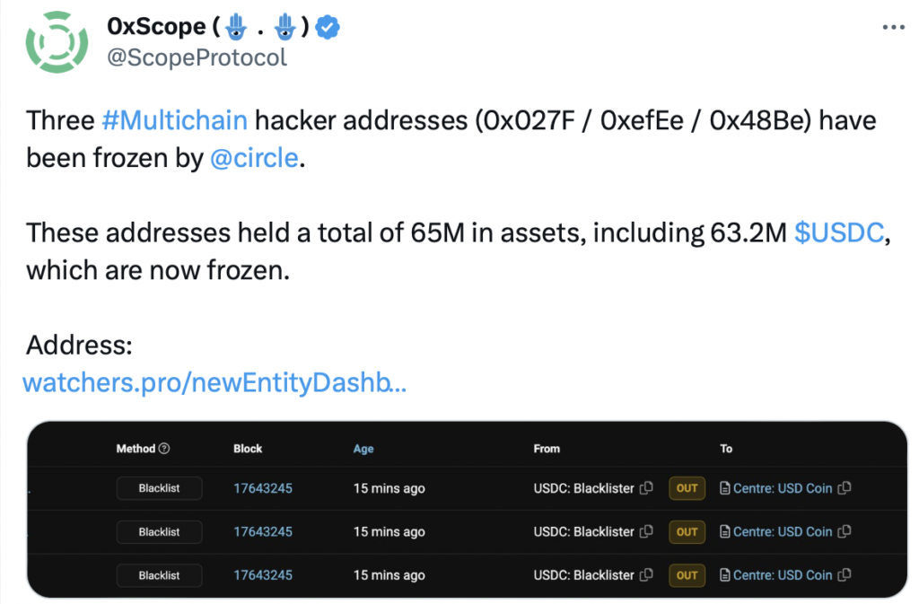
Task: Click the $USDC cashtag link
Action: click(x=839, y=232)
